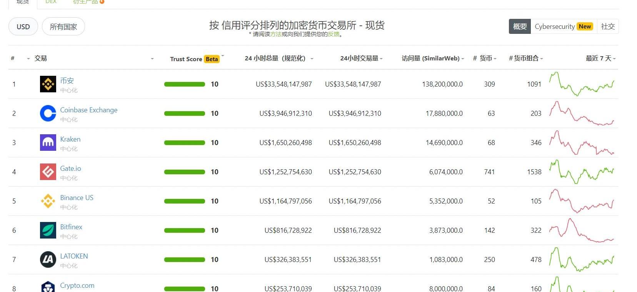Click the Binance (币安) exchange logo
The image size is (637, 292).
click(x=48, y=84)
